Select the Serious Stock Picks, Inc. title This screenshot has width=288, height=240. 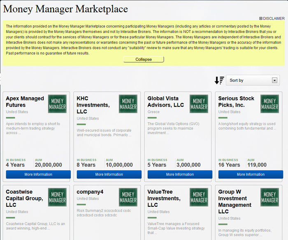point(236,102)
